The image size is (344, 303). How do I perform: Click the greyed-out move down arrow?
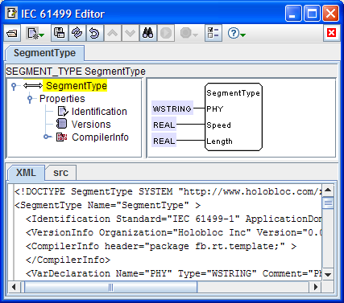click(x=130, y=33)
